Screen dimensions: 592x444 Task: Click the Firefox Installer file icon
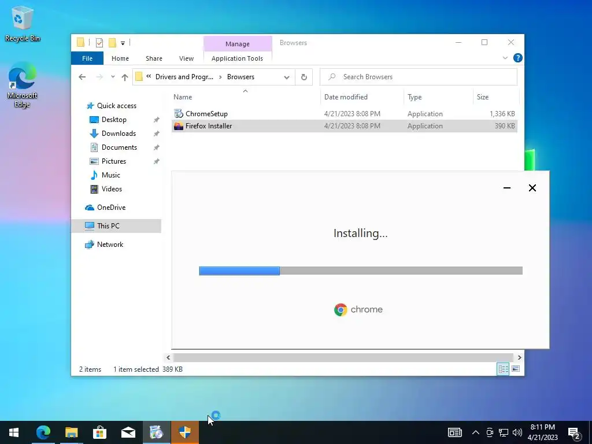click(179, 126)
